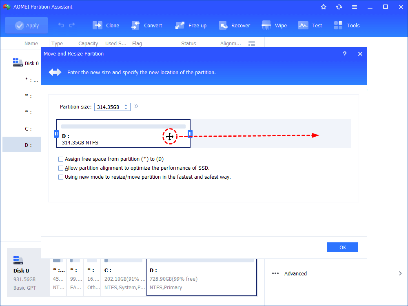This screenshot has height=306, width=408.
Task: Select the 45... NT... partition block in disk map
Action: tap(58, 277)
